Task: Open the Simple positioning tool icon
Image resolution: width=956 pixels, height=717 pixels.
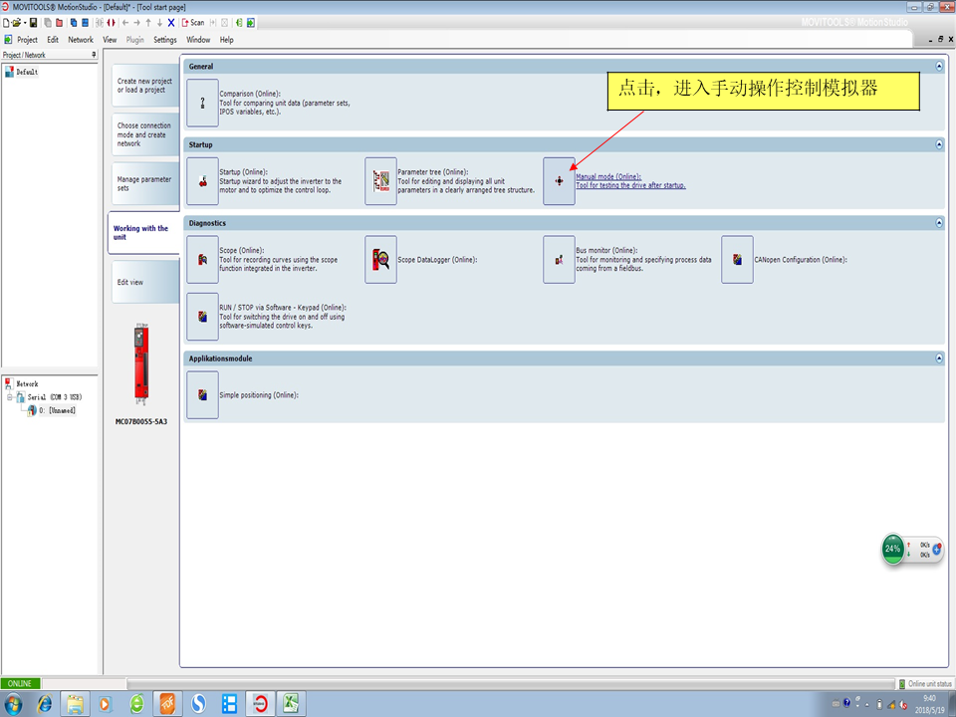Action: pos(202,395)
